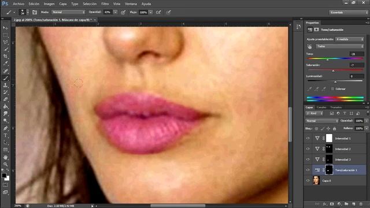Screen dimensions: 370x208
Task: Select the Pen tool
Action: [5, 128]
